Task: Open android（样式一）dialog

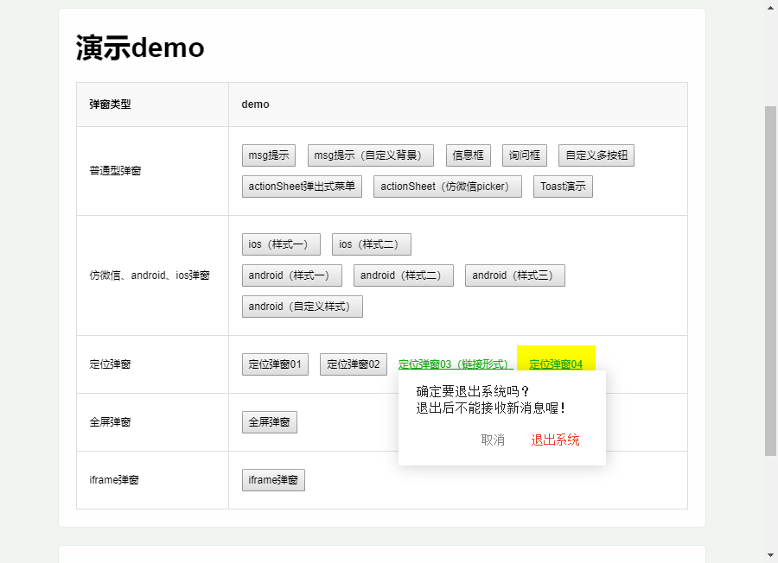Action: coord(292,275)
